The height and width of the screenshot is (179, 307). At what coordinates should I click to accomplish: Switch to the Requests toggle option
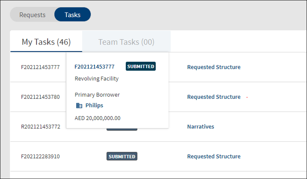(x=32, y=15)
